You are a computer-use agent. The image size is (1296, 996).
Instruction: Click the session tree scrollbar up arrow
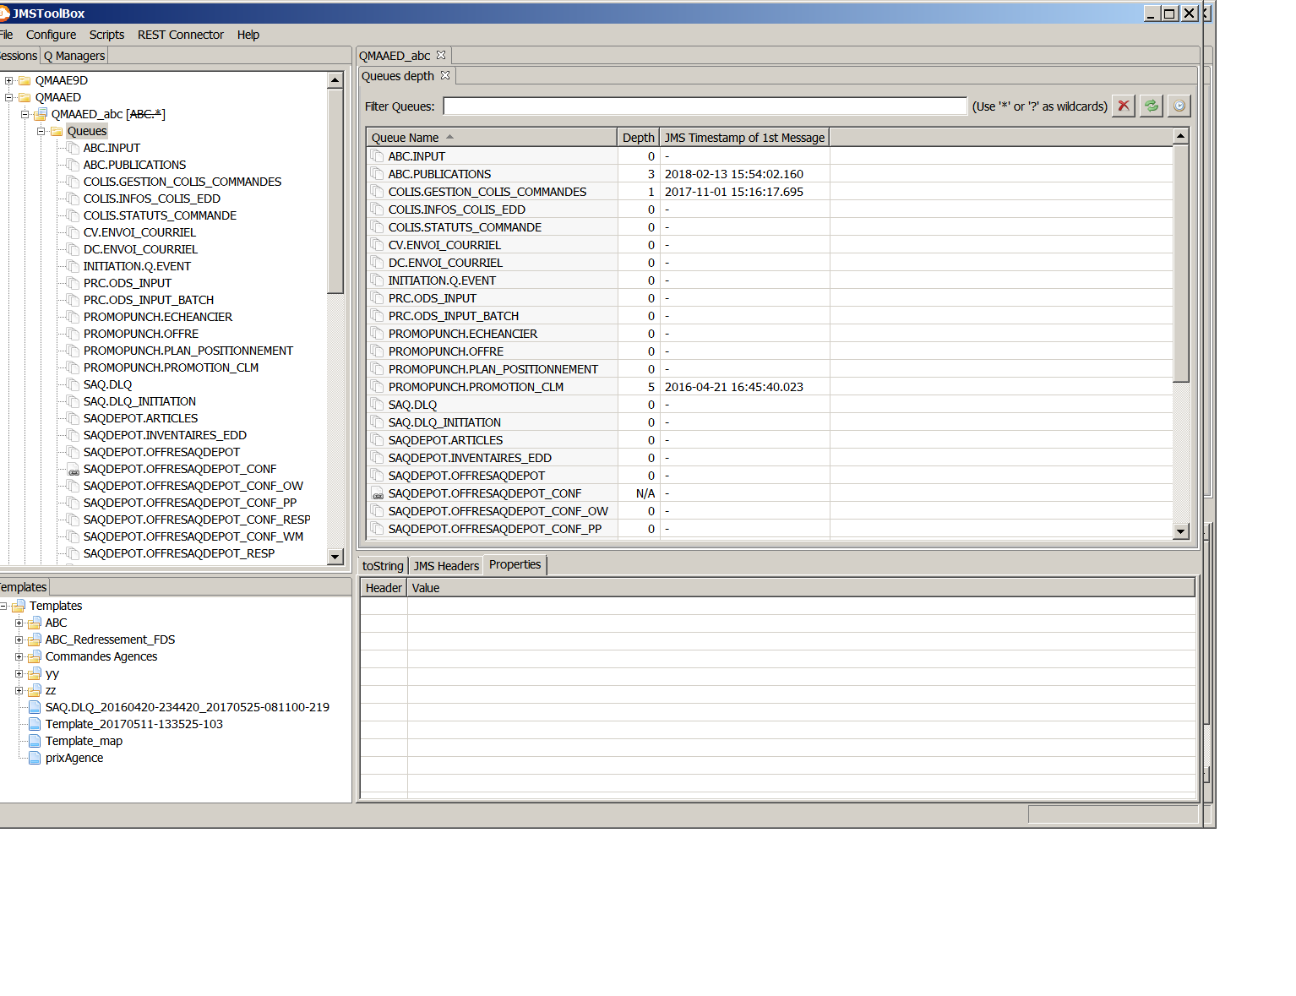click(x=335, y=80)
